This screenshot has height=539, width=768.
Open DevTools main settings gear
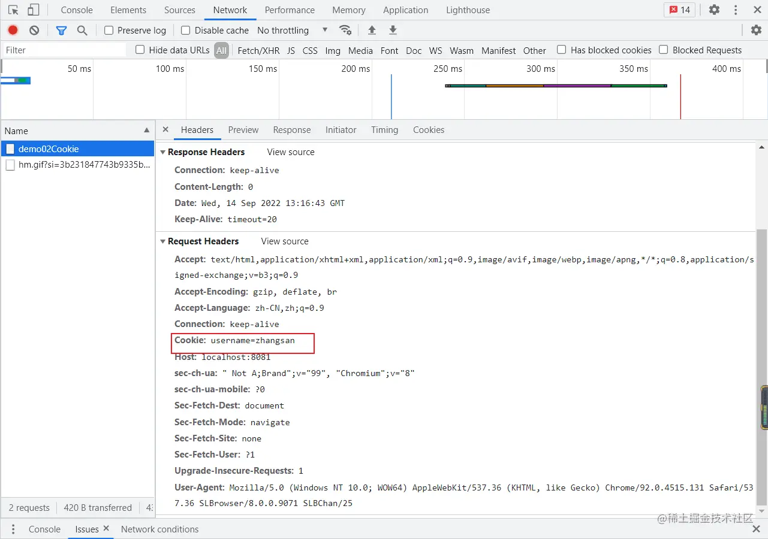click(x=714, y=10)
